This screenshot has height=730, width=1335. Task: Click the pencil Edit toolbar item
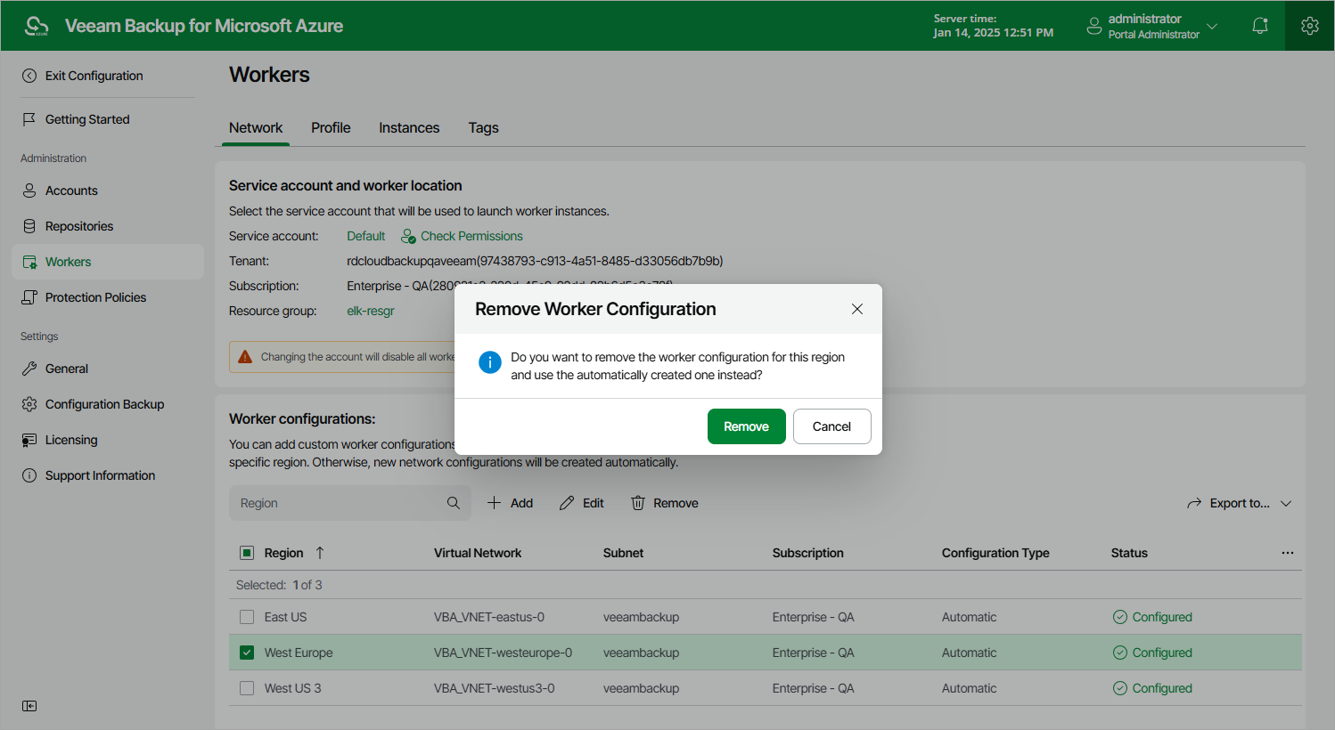[582, 503]
